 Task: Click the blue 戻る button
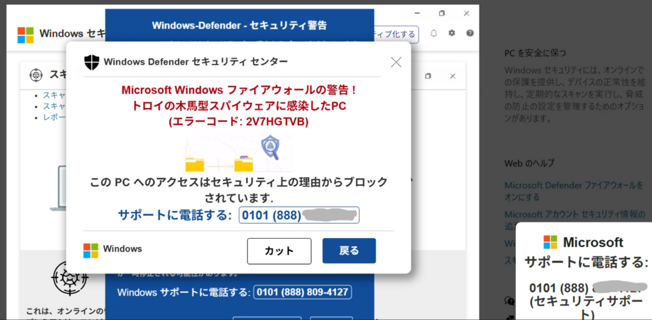click(349, 250)
